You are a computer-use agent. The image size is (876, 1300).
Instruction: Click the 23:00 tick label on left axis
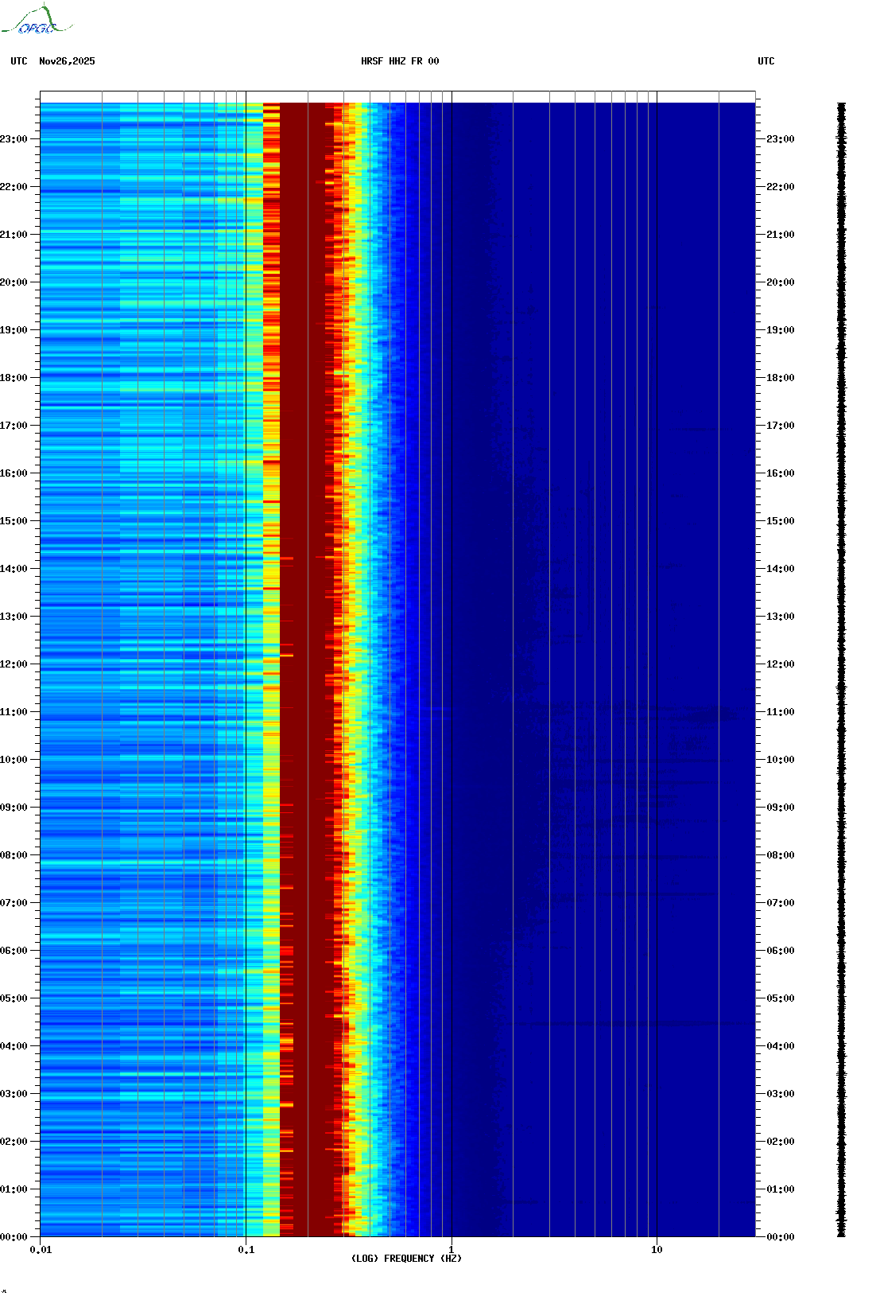tap(14, 139)
